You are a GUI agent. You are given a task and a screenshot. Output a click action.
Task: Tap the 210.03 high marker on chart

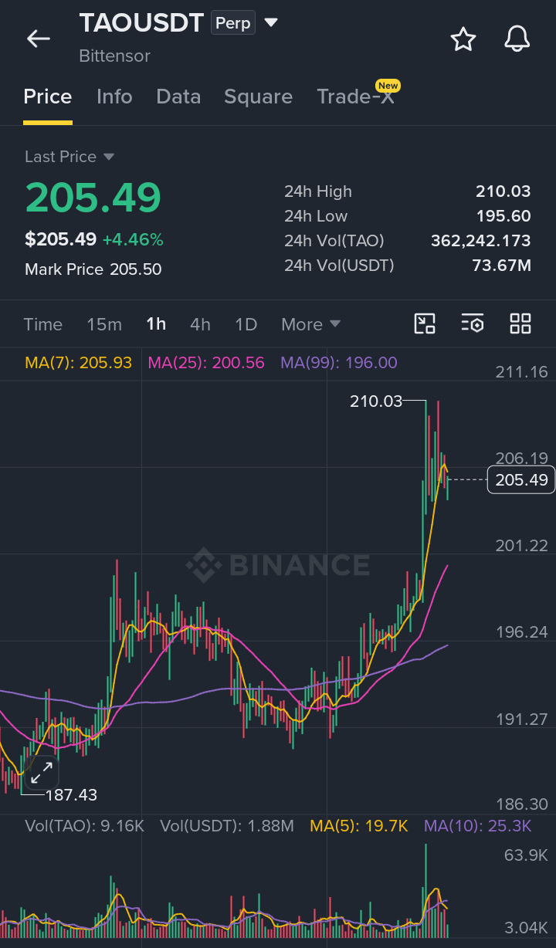point(376,401)
